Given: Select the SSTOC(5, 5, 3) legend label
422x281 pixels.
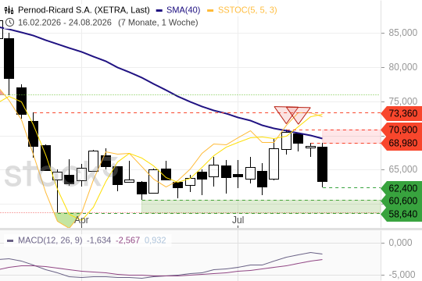Looking at the screenshot, I should tap(247, 10).
